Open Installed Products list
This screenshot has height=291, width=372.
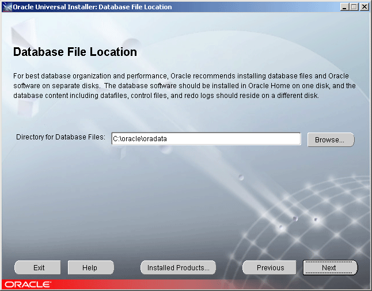[178, 268]
